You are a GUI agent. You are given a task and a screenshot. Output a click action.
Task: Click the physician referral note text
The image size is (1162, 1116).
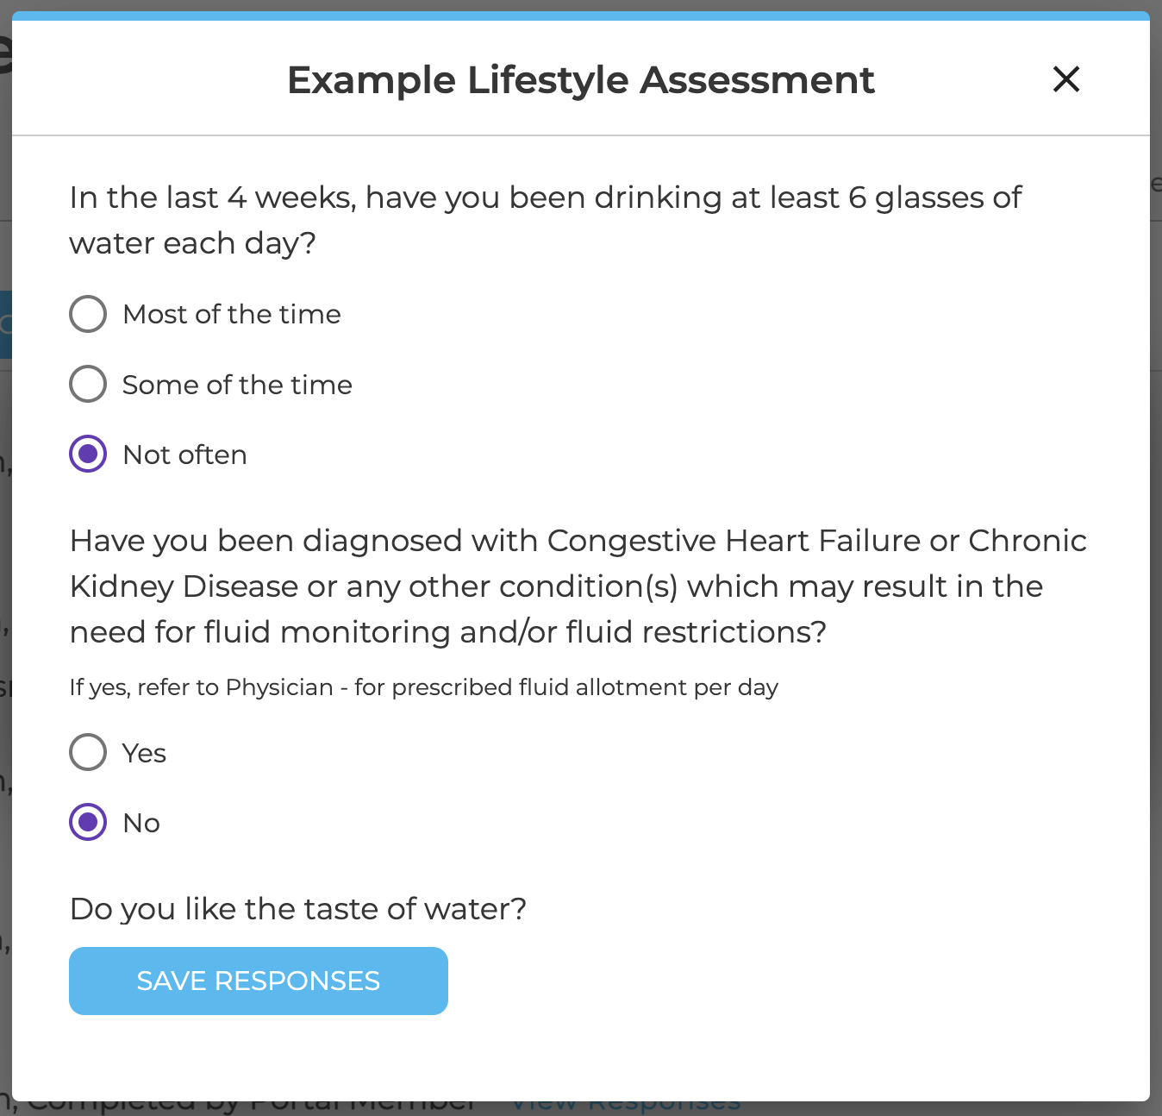click(x=423, y=687)
